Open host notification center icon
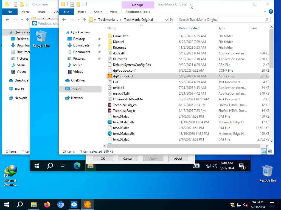 click(272, 204)
